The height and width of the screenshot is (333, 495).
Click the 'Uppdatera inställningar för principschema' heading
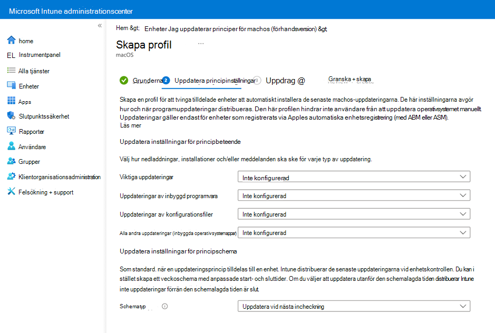click(178, 251)
